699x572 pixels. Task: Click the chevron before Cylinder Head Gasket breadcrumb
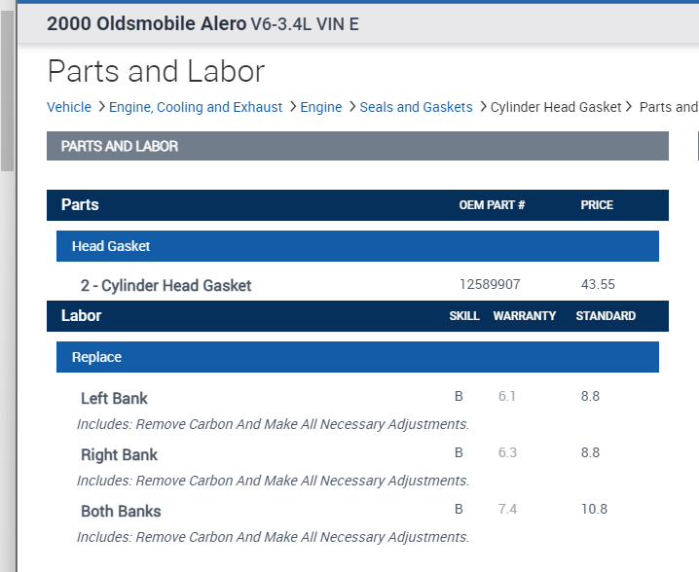tap(483, 107)
